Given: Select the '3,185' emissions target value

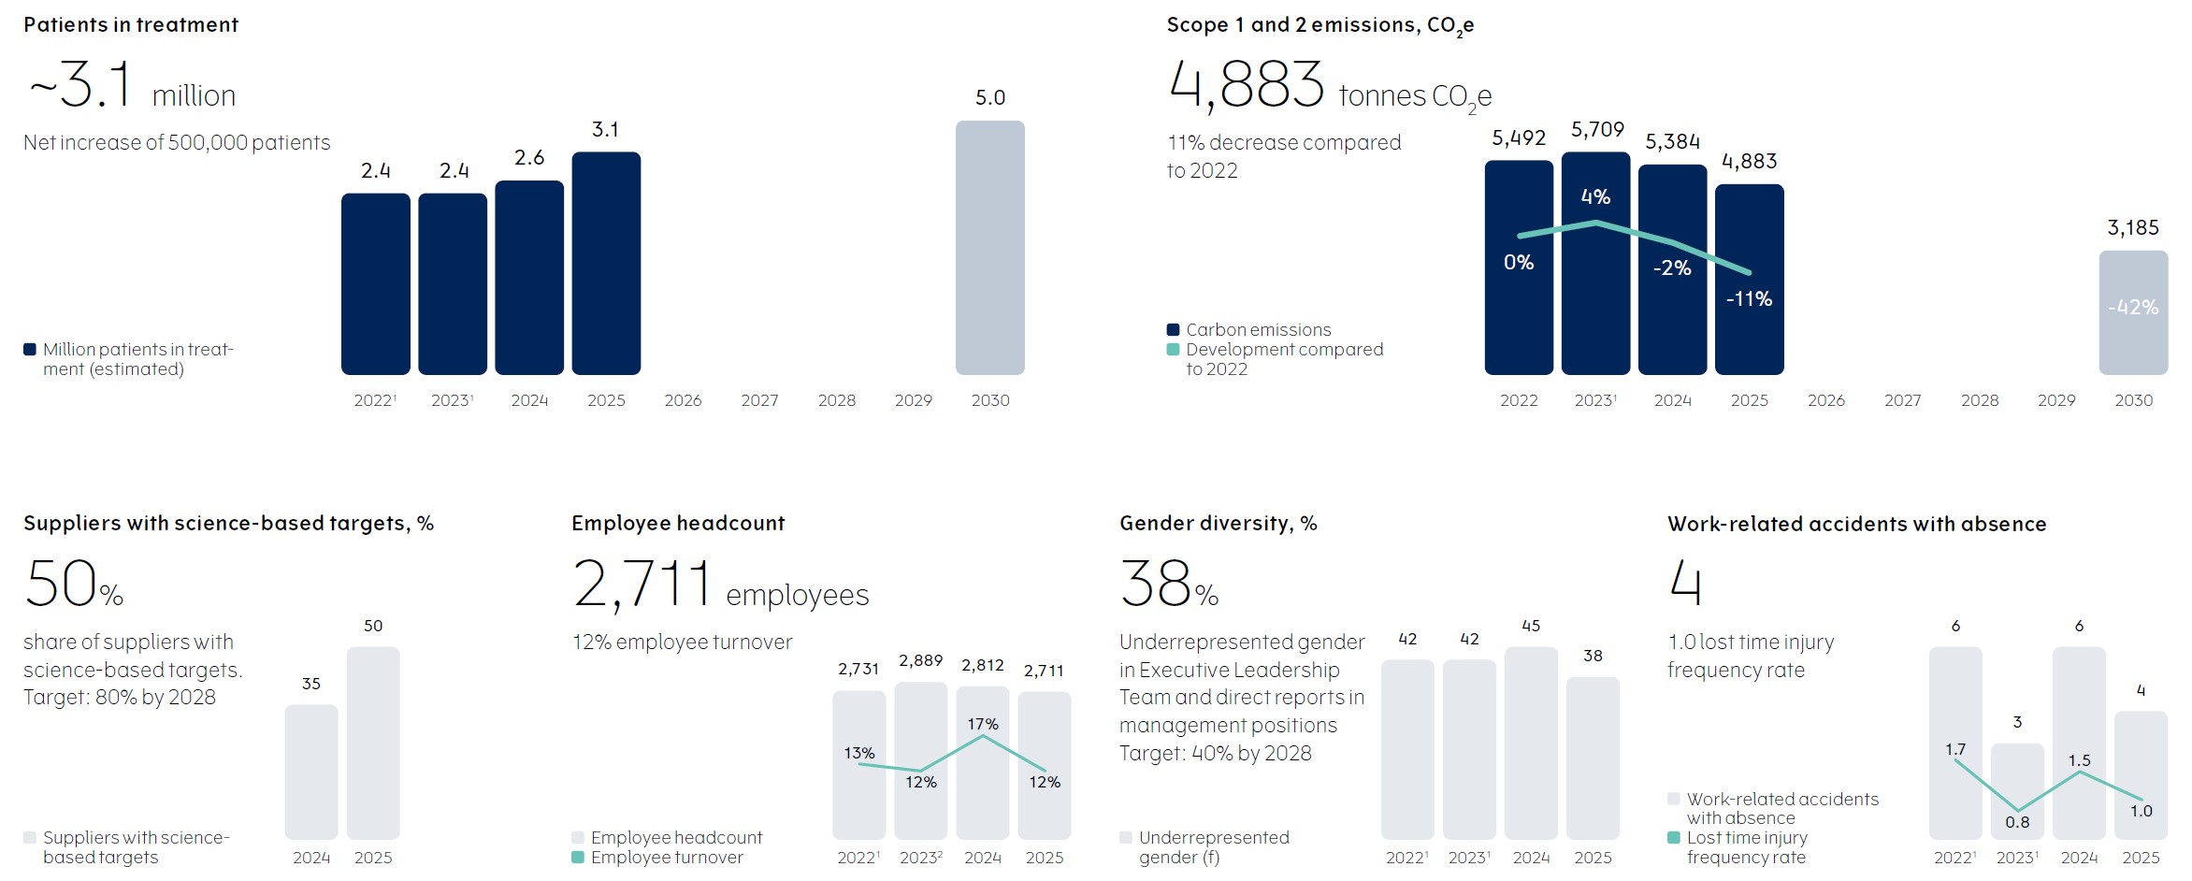Looking at the screenshot, I should (2133, 228).
